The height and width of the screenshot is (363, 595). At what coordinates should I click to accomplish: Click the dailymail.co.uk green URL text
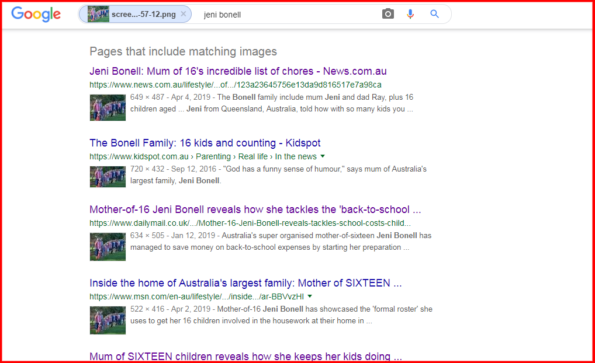(x=250, y=223)
